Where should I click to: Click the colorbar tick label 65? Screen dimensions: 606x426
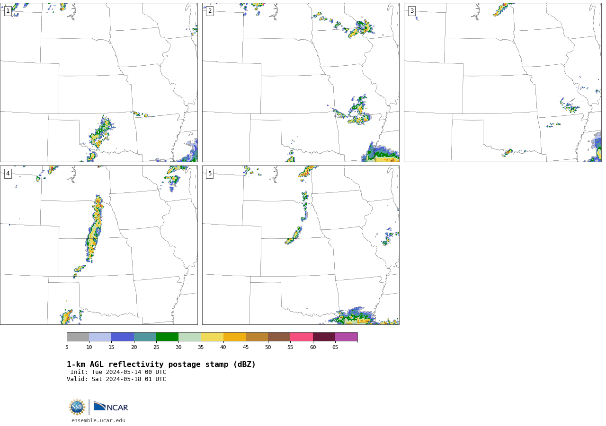click(335, 348)
